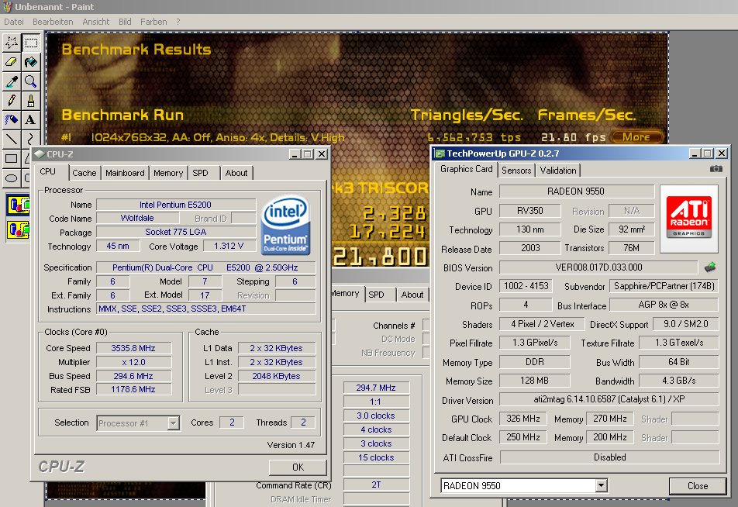
Task: Click the BIOS Version VER008.017D.033.000 field
Action: [598, 267]
